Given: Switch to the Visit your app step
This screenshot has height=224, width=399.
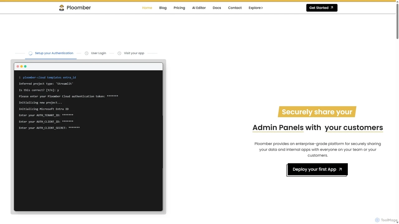Looking at the screenshot, I should click(x=131, y=53).
